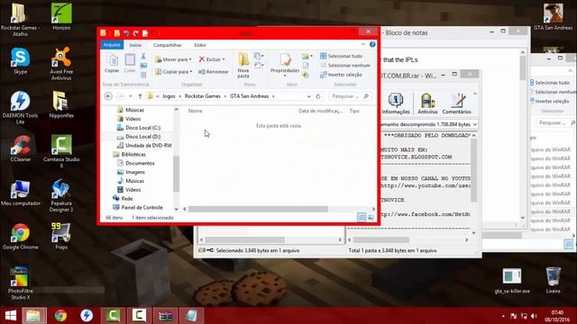Image resolution: width=577 pixels, height=324 pixels.
Task: Open the Skype desktop shortcut
Action: pos(20,61)
